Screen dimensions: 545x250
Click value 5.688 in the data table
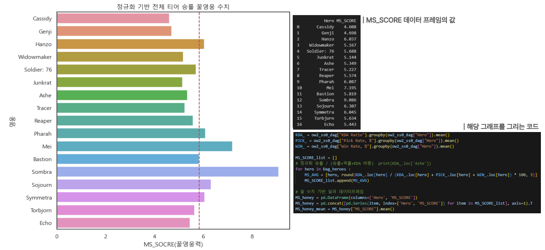(350, 51)
